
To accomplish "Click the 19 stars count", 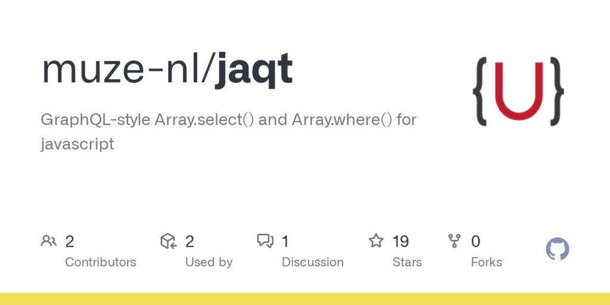I will coord(400,241).
